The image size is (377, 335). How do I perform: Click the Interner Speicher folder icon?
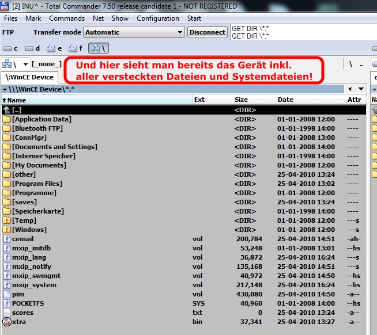coord(7,156)
